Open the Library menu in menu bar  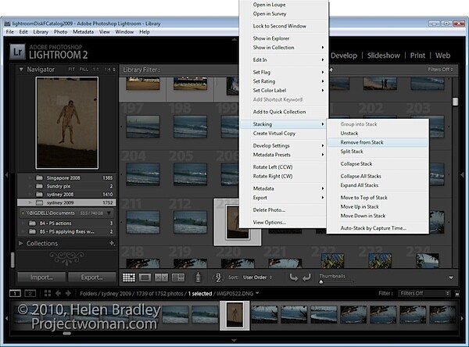coord(41,32)
